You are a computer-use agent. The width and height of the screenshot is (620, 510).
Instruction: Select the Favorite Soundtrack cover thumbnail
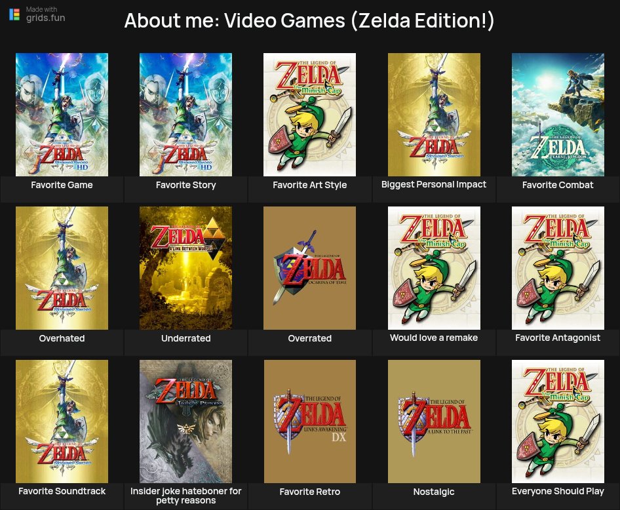tap(62, 422)
